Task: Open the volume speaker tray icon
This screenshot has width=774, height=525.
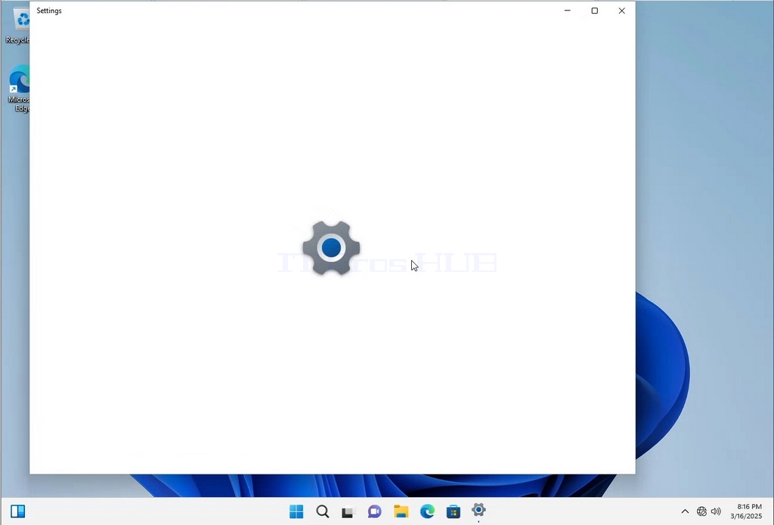Action: (x=716, y=511)
